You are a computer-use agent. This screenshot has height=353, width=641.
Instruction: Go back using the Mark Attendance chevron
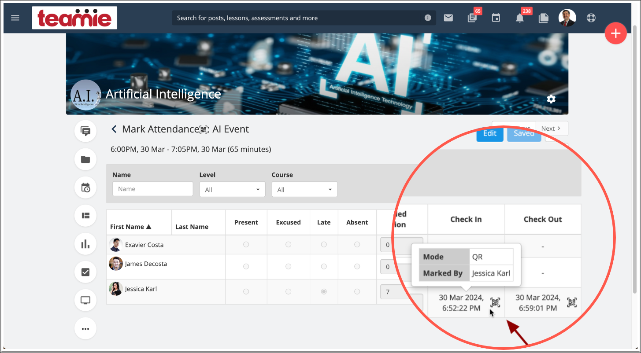pyautogui.click(x=114, y=129)
